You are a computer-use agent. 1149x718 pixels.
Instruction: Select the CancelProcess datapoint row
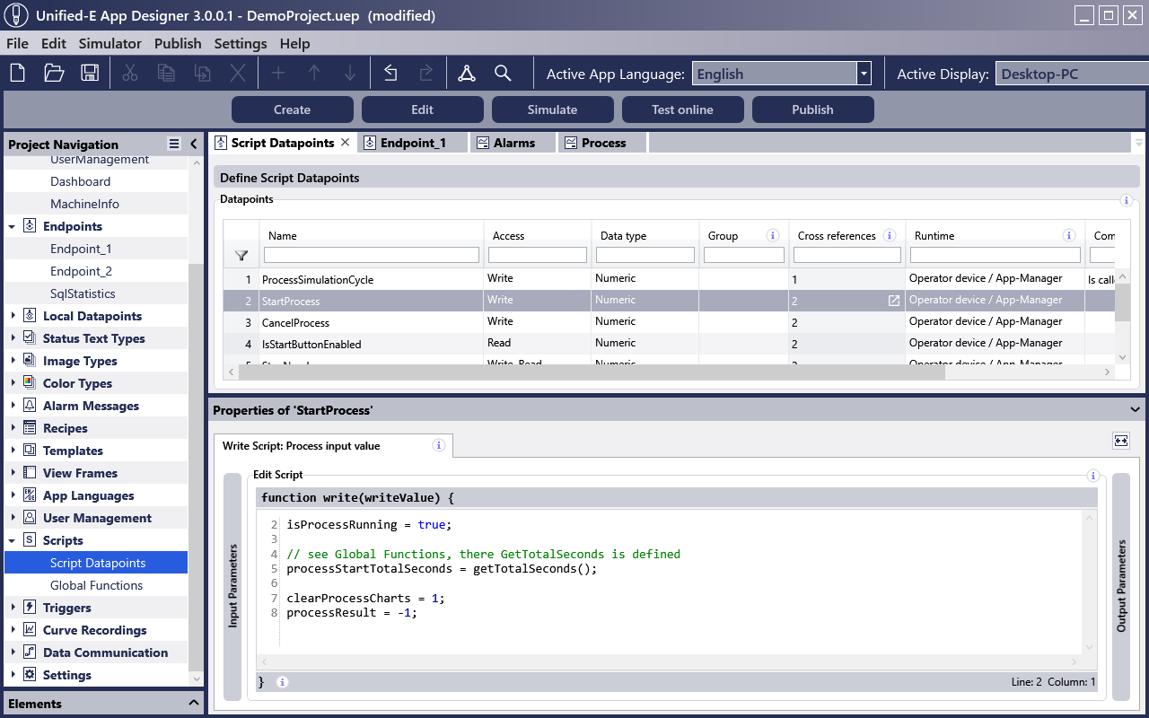pos(669,322)
